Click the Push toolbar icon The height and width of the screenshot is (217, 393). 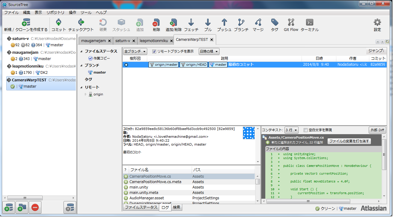click(x=224, y=25)
